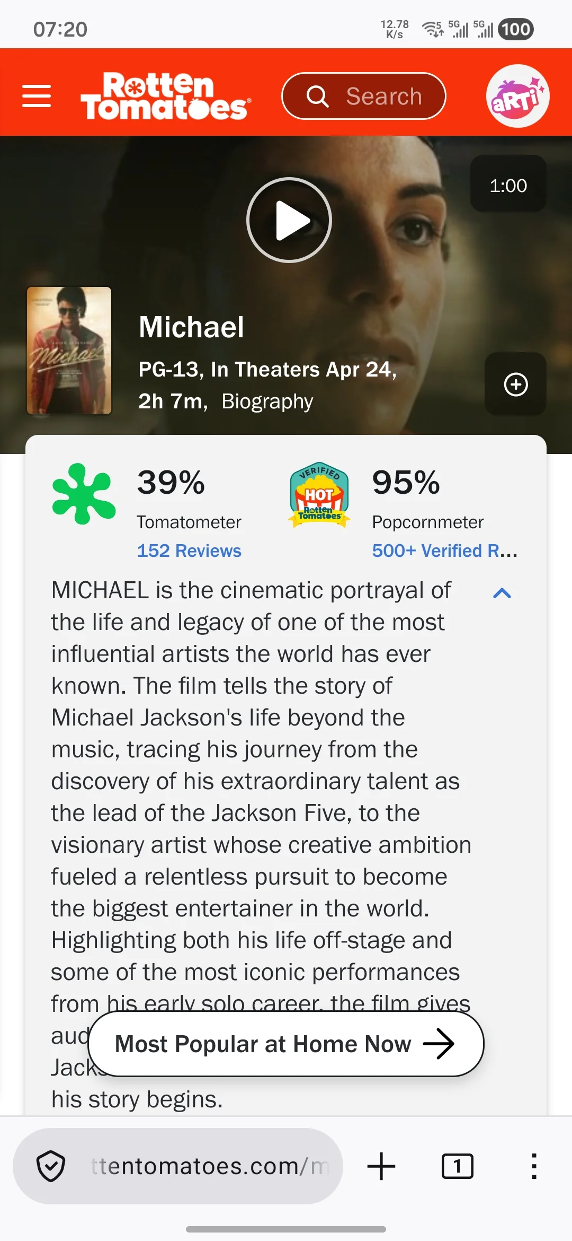
Task: Tap the green splat Tomatometer icon
Action: point(84,494)
